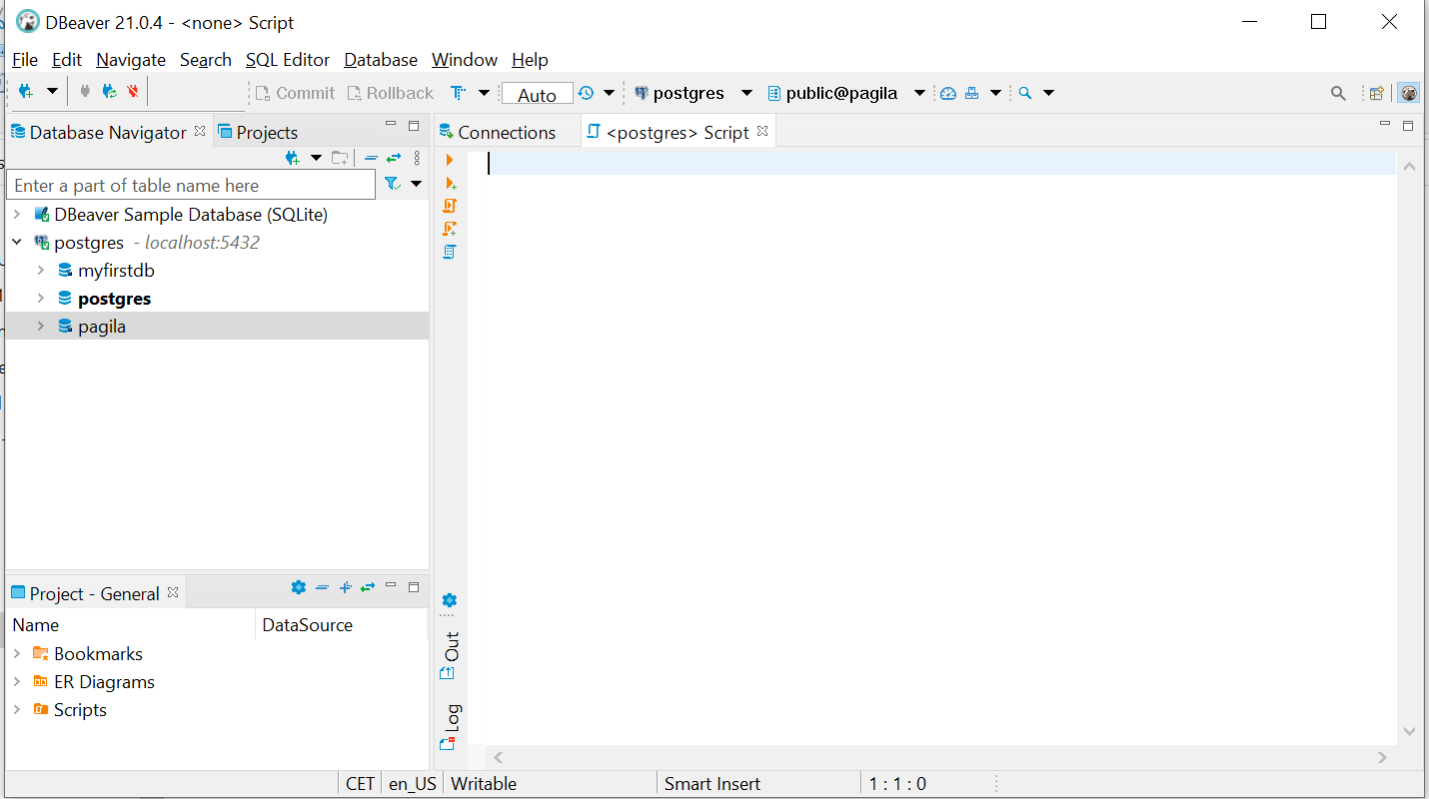Image resolution: width=1429 pixels, height=799 pixels.
Task: Select the pagila database row
Action: [x=217, y=326]
